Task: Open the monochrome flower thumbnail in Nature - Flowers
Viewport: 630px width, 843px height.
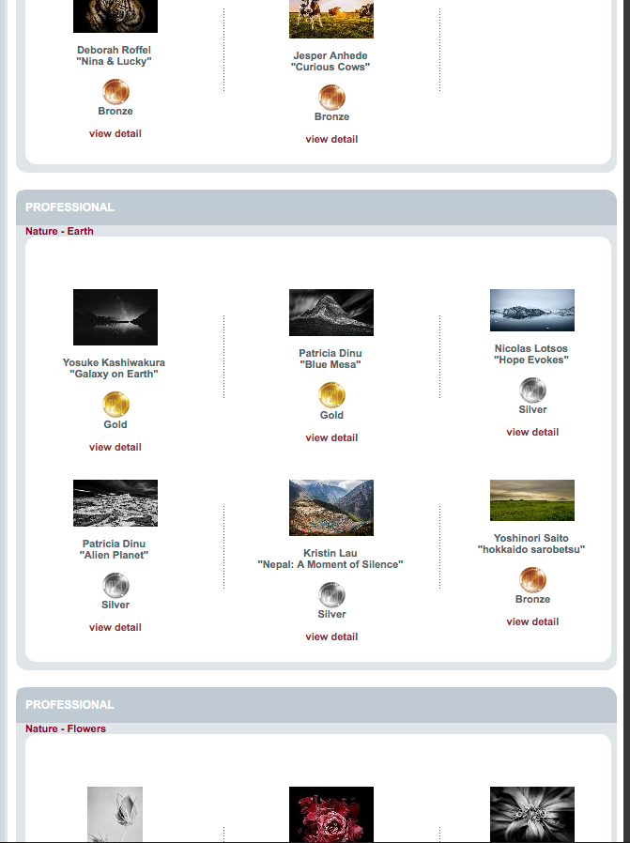Action: coord(532,814)
